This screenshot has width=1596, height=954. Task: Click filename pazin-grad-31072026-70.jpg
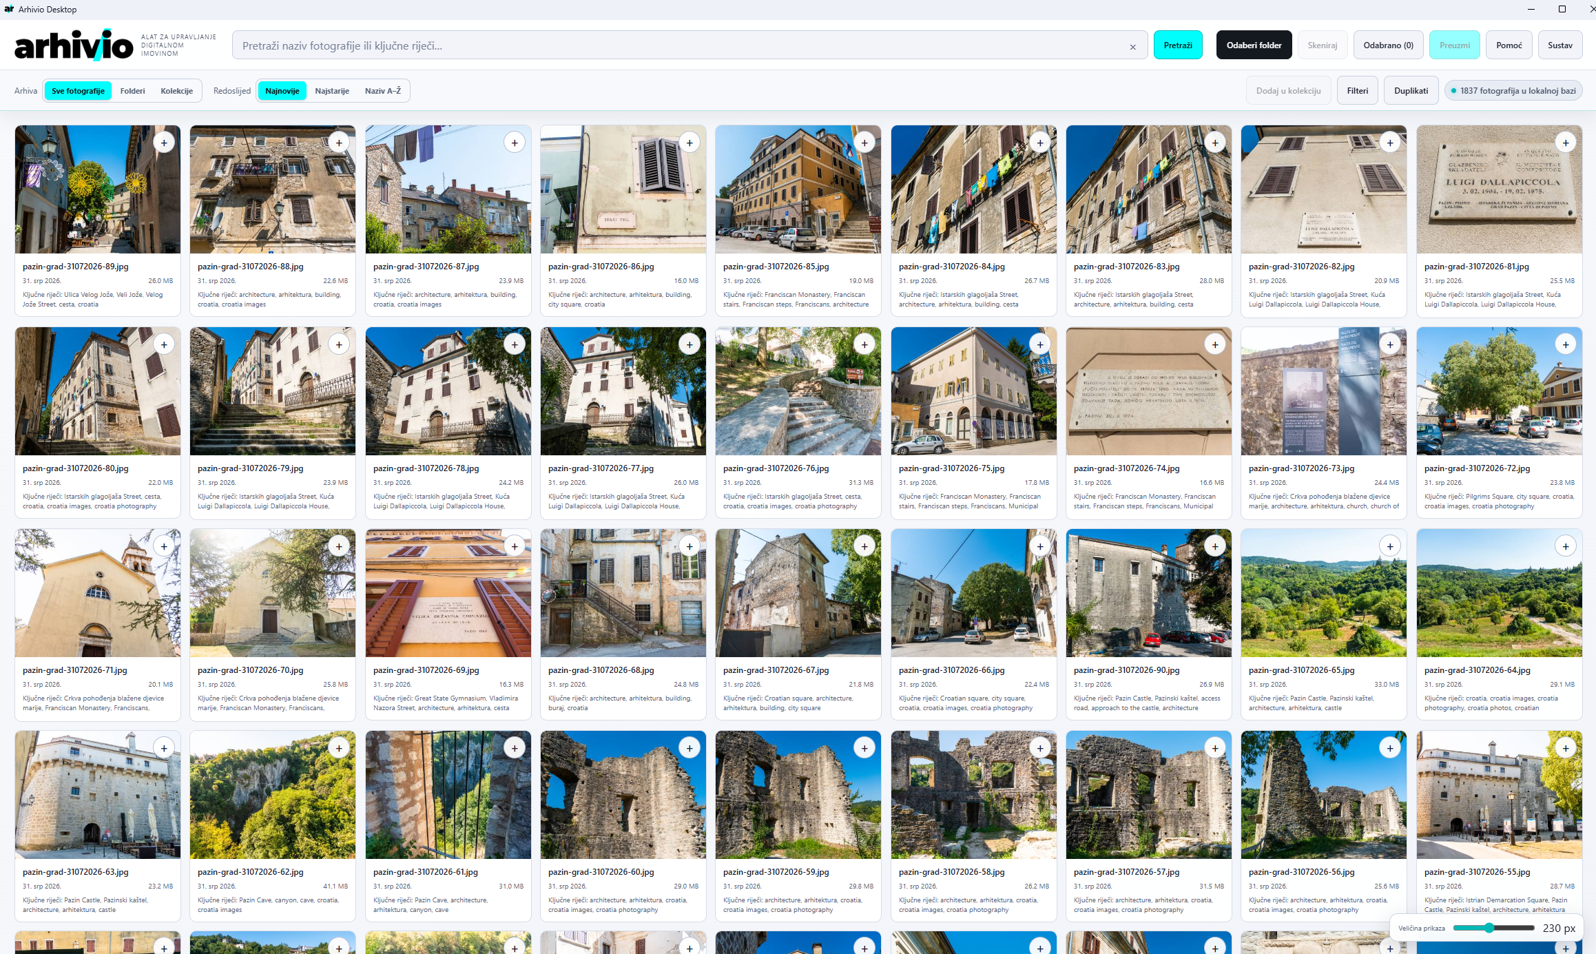(250, 670)
